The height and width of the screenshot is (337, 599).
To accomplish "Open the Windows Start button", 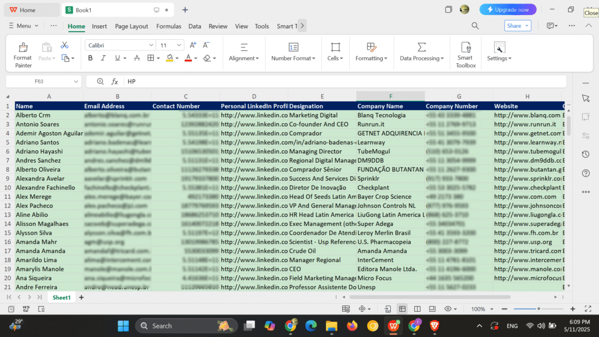I will [x=123, y=326].
